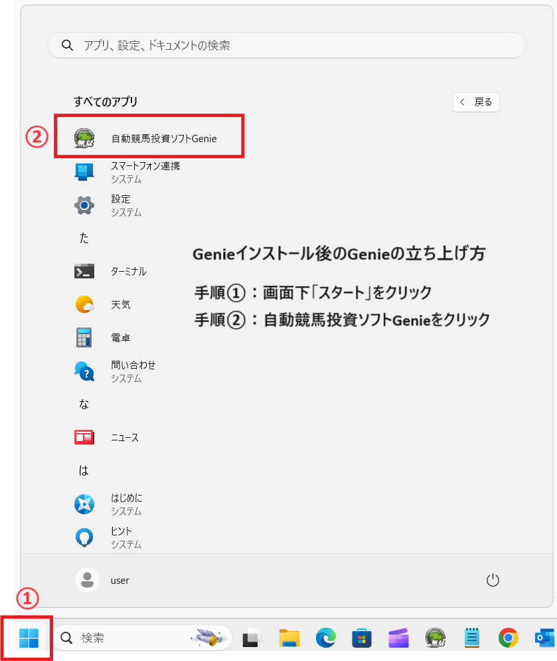Open Microsoft Edge from the taskbar
The height and width of the screenshot is (661, 557).
point(325,638)
